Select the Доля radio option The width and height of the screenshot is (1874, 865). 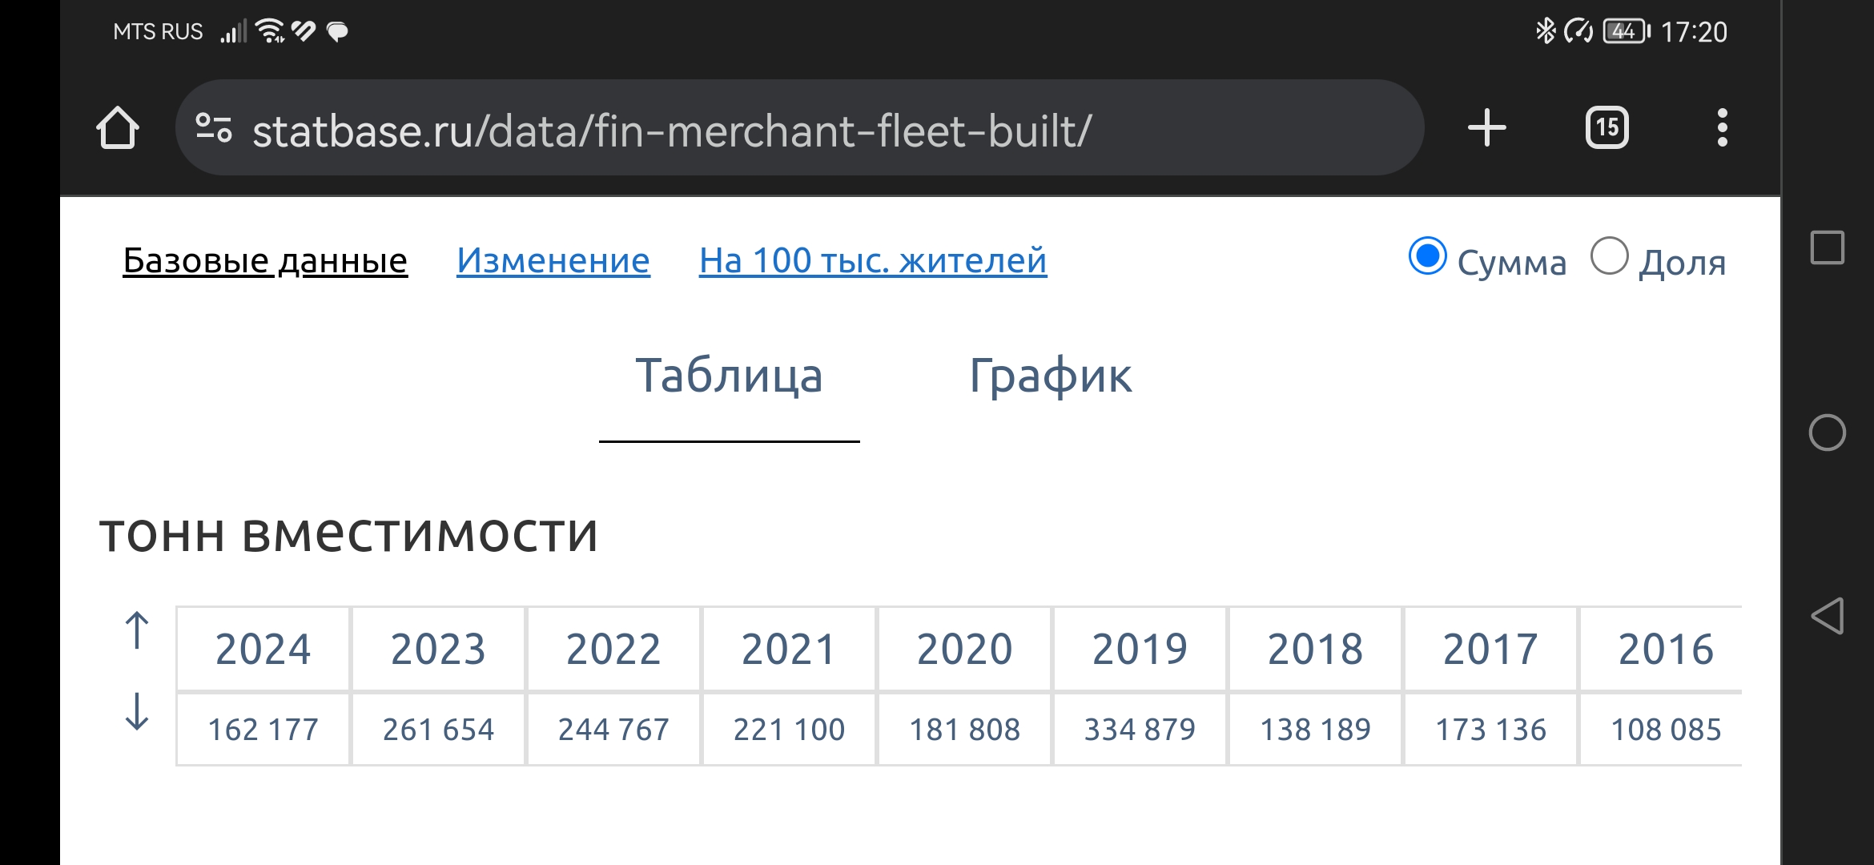coord(1610,257)
